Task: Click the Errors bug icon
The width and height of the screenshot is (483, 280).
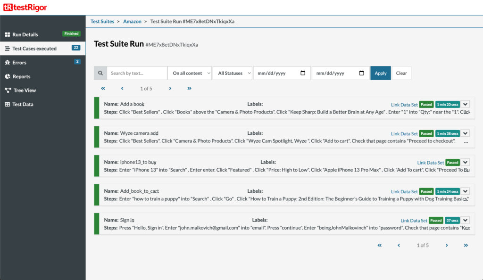Action: pos(8,63)
